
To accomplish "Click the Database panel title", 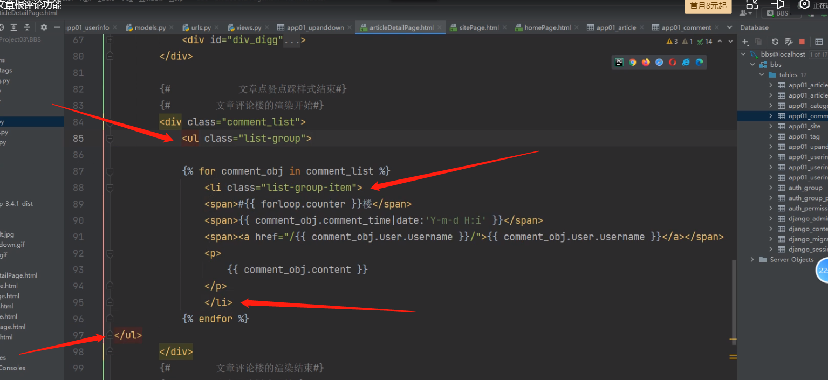I will (754, 27).
